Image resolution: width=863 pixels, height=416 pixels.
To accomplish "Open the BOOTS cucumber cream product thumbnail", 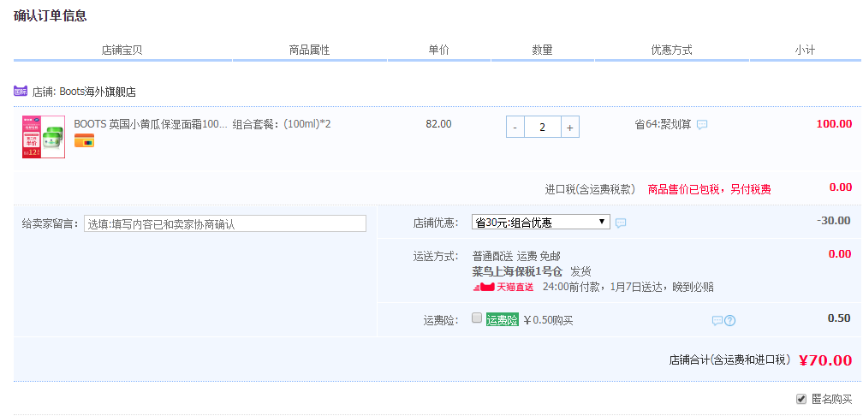I will 44,137.
